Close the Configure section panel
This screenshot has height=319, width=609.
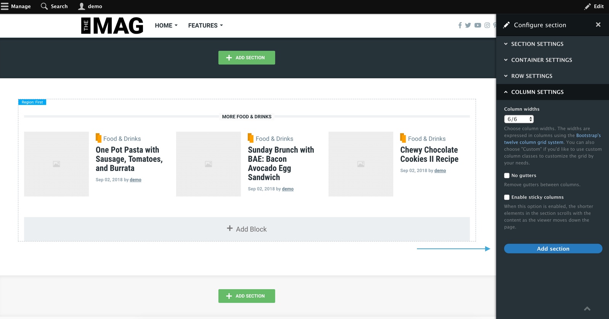[598, 24]
